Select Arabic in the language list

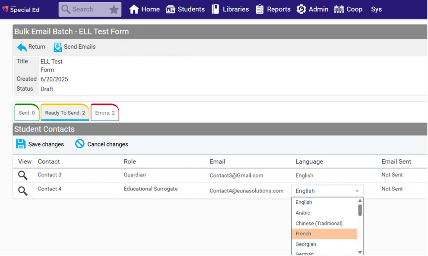pos(324,213)
